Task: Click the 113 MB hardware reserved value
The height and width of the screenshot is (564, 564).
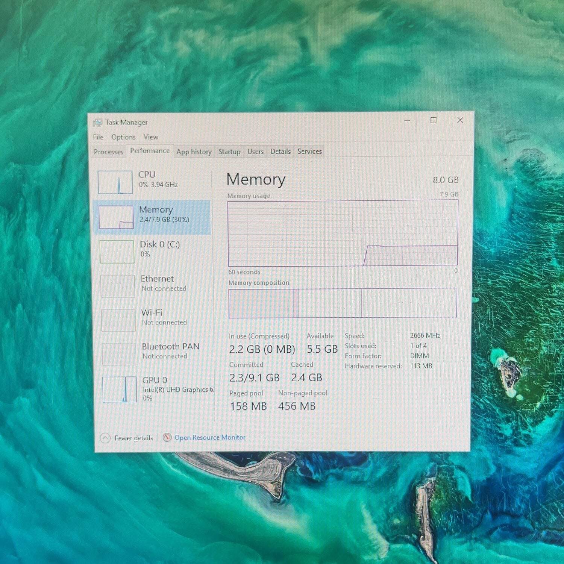Action: [x=421, y=366]
